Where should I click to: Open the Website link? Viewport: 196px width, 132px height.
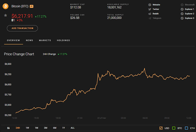(x=156, y=5)
